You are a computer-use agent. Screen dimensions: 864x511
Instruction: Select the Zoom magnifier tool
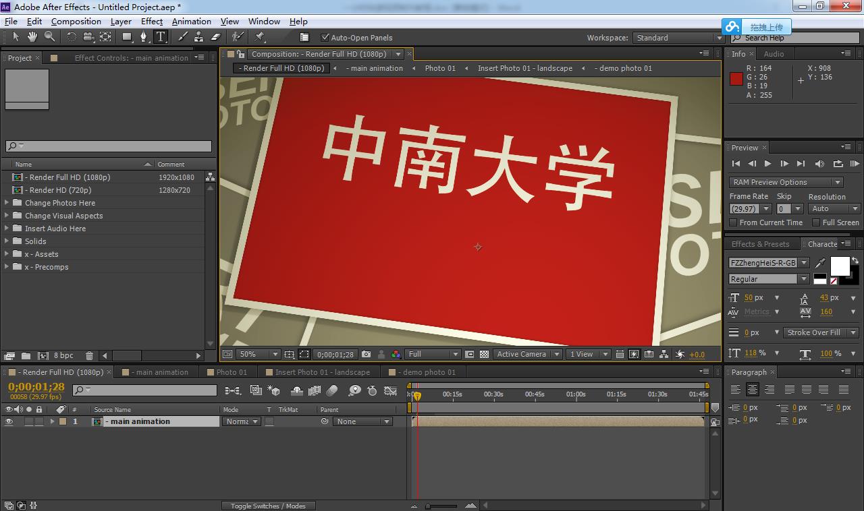(49, 37)
